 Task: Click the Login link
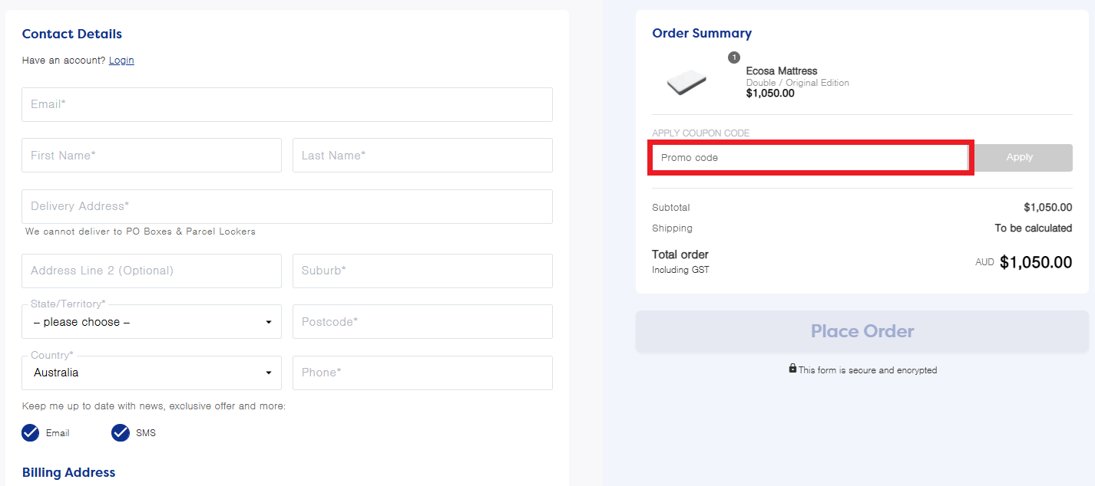click(x=121, y=61)
